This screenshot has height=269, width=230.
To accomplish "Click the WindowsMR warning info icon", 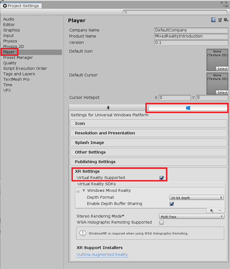I will (x=83, y=233).
